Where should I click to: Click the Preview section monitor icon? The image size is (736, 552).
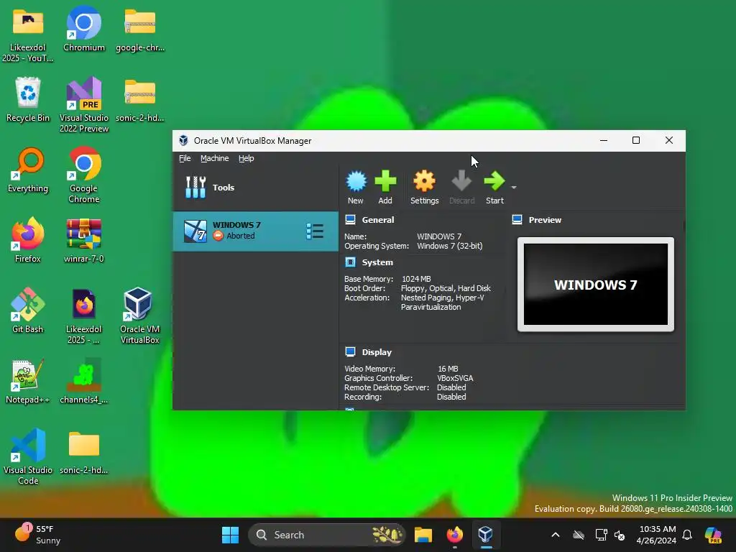(517, 219)
